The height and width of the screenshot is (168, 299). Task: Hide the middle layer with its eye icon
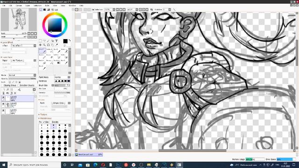[x=3, y=104]
